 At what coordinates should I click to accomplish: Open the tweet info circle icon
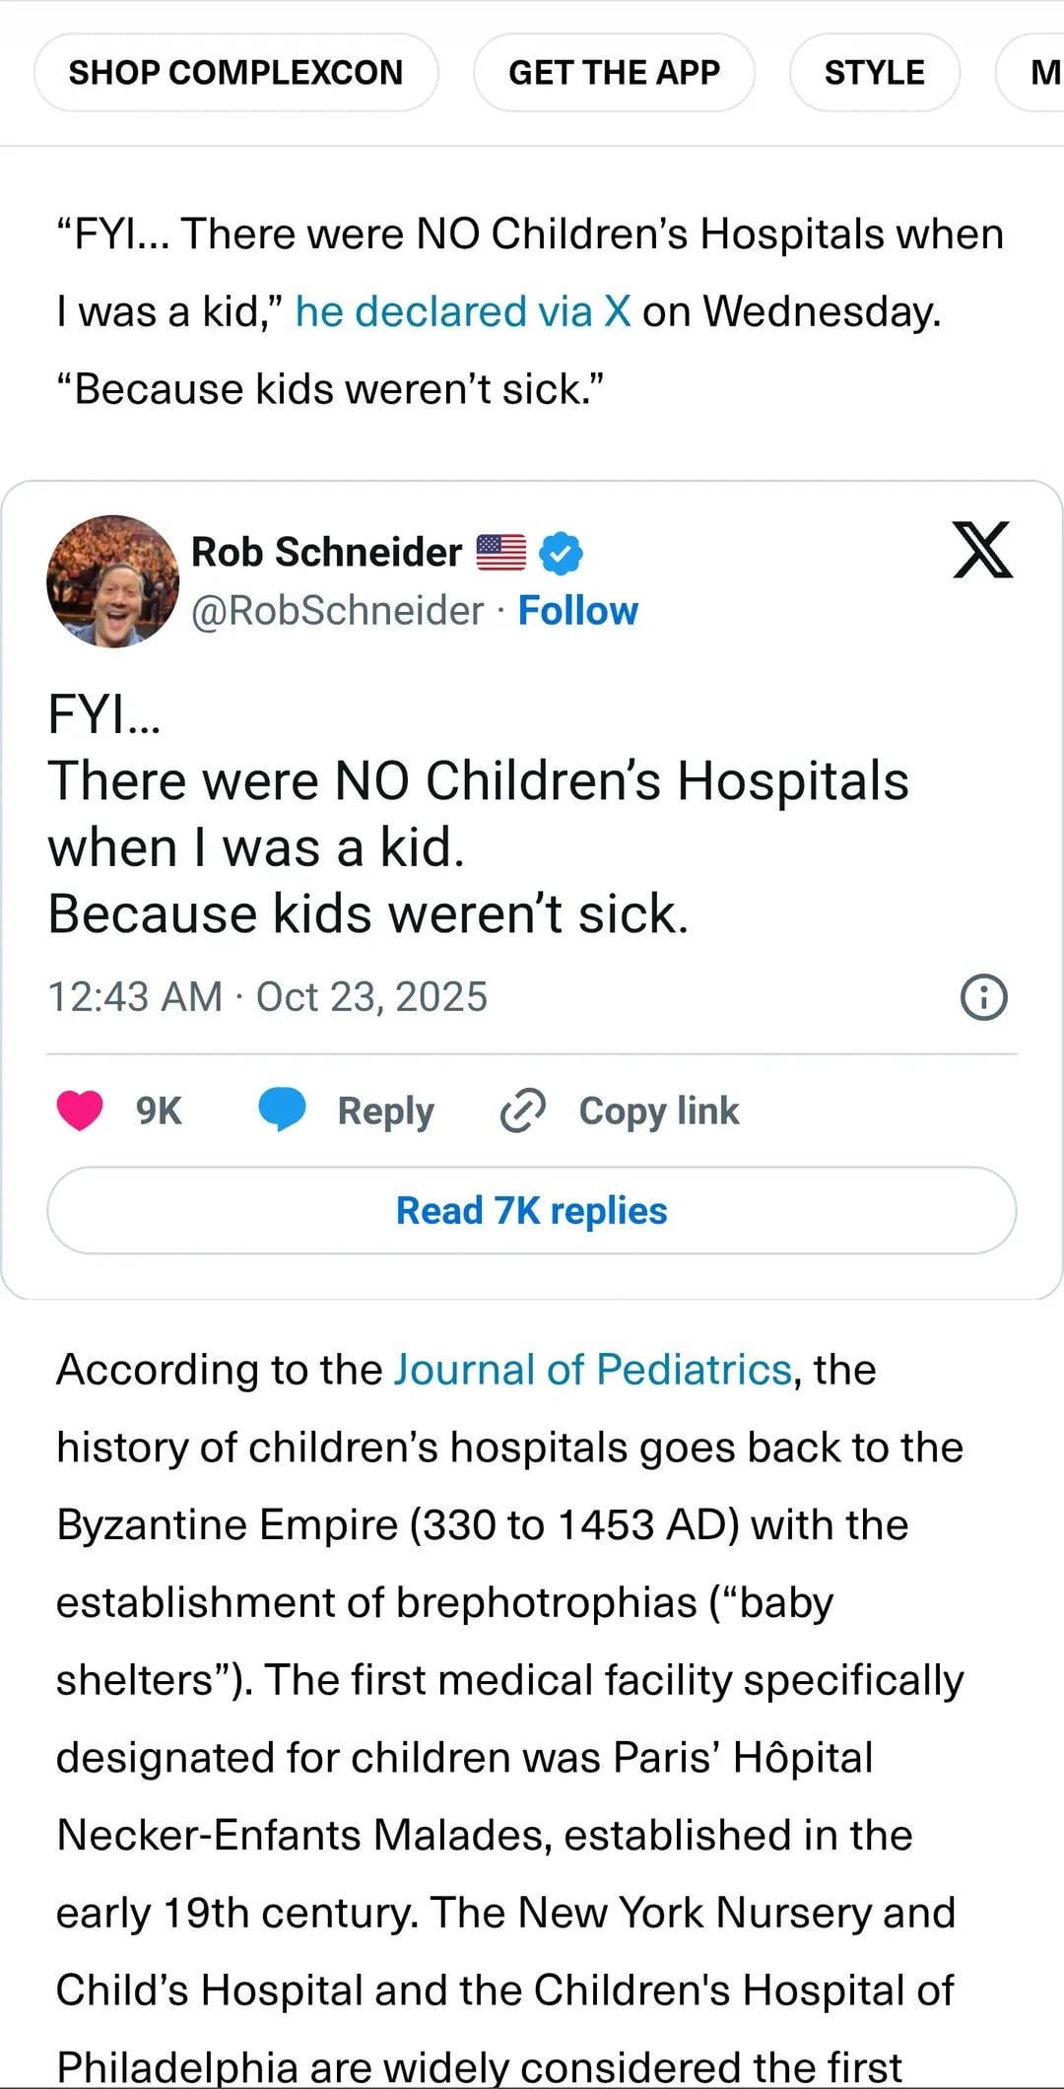click(x=983, y=997)
